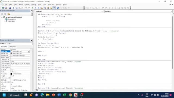Click the taskbar search box labeled Búsqueda
The width and height of the screenshot is (174, 98).
coord(15,95)
